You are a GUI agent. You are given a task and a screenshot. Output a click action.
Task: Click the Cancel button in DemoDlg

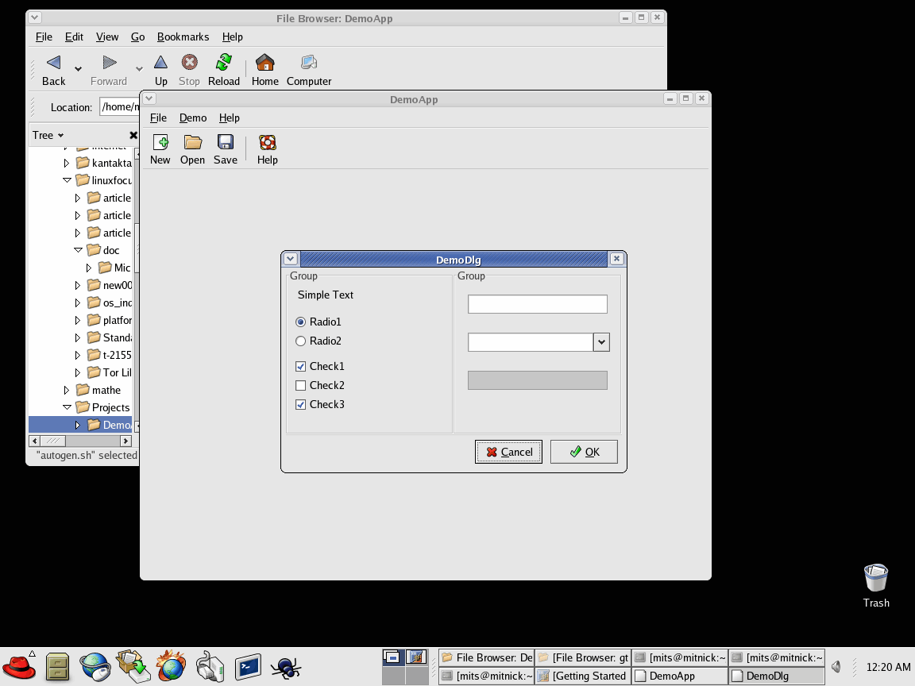(508, 452)
